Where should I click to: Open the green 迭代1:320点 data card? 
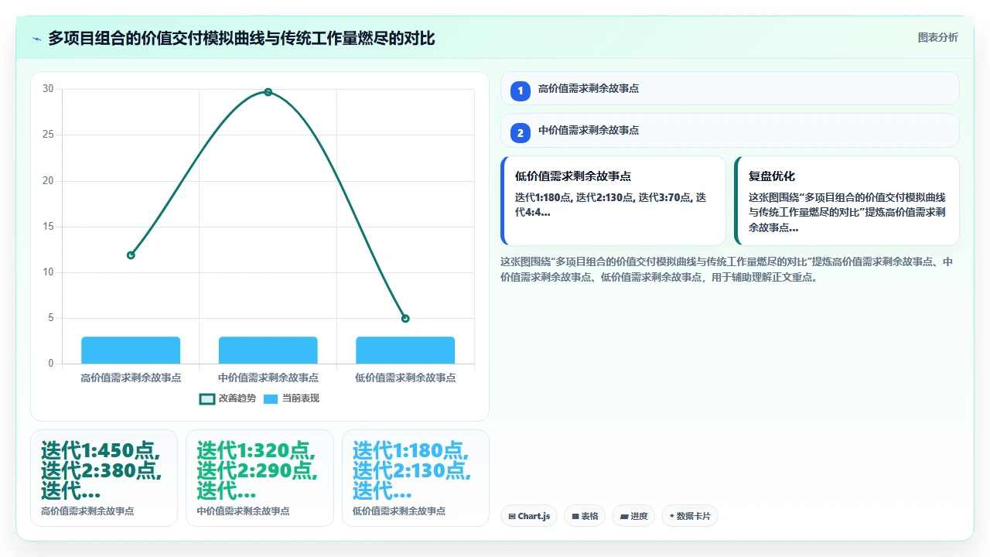(x=260, y=478)
